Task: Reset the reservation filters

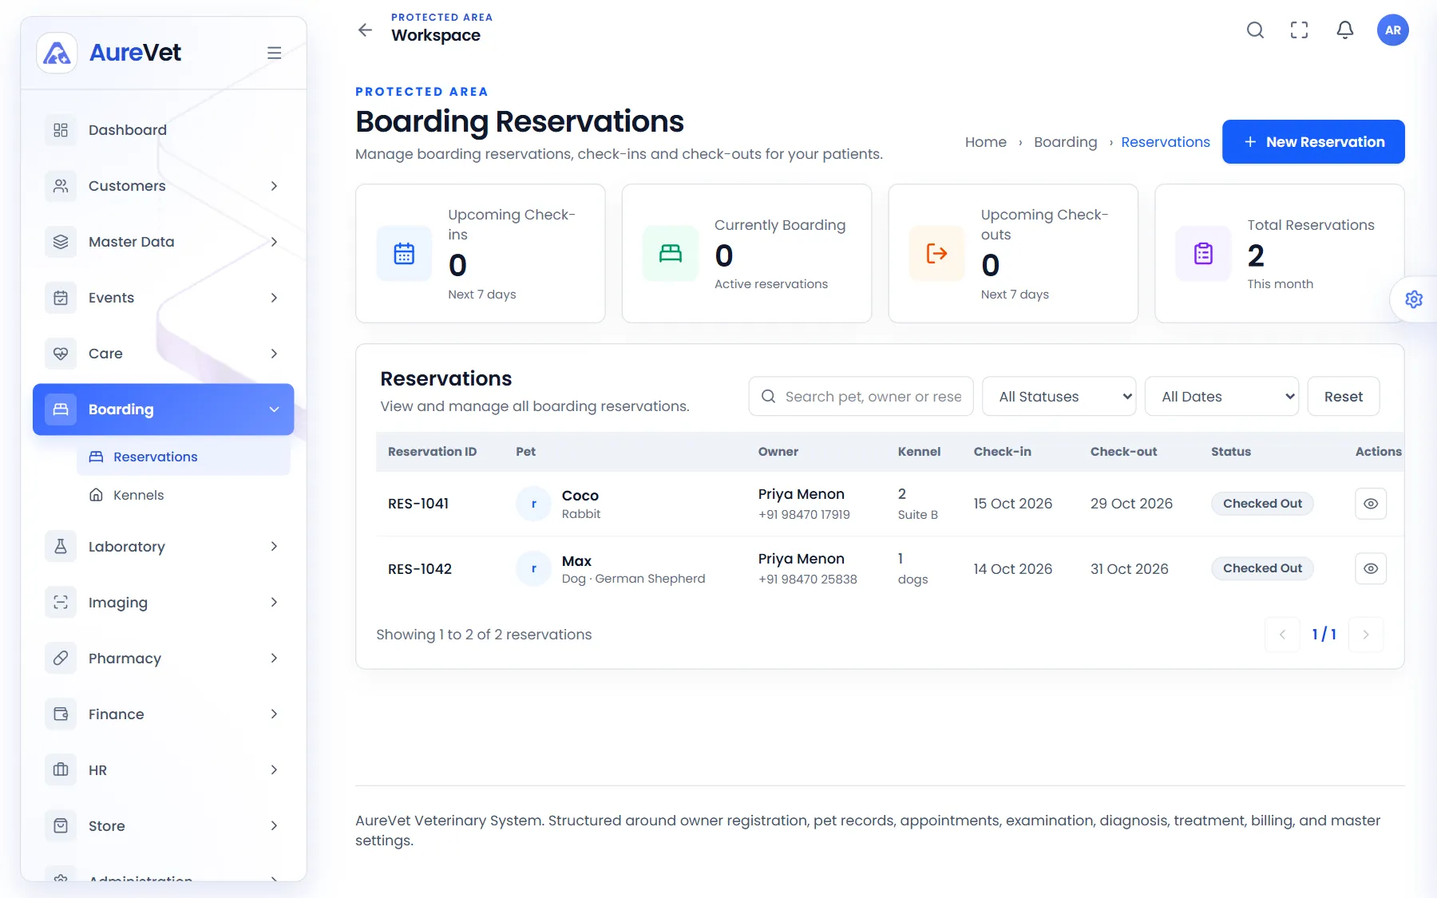Action: pyautogui.click(x=1344, y=397)
